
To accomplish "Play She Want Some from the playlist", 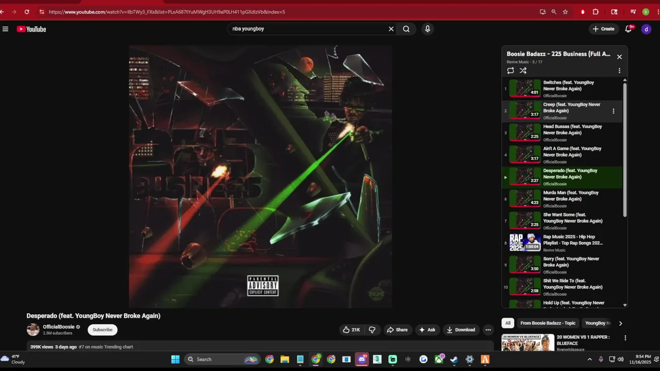I will click(x=562, y=221).
